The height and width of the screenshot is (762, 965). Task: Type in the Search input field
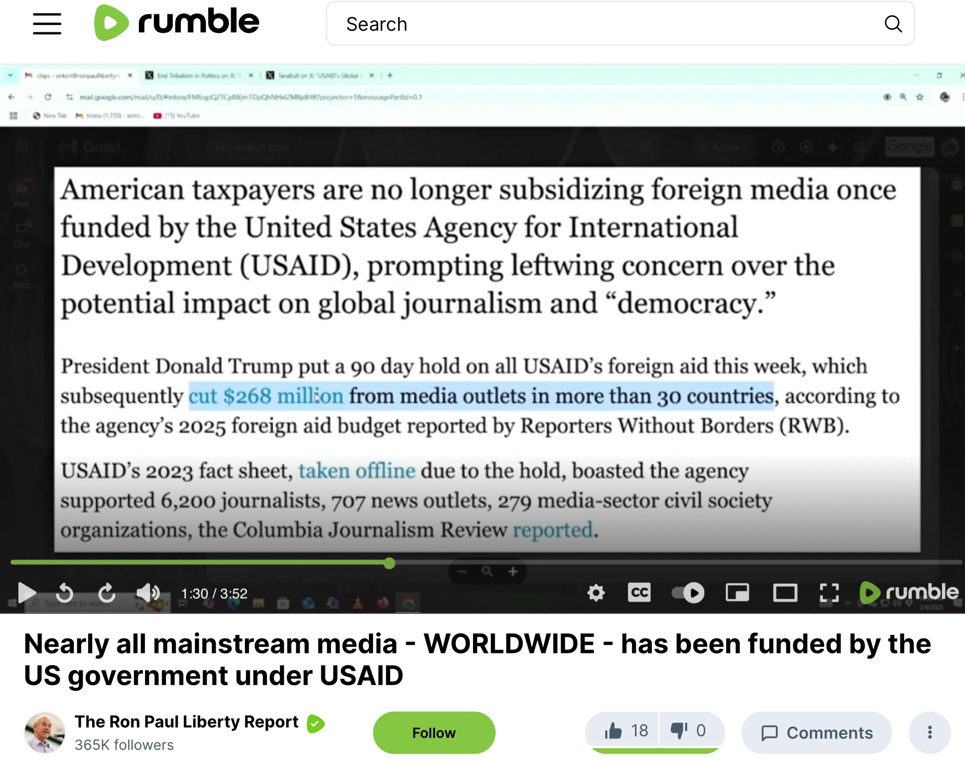tap(605, 24)
